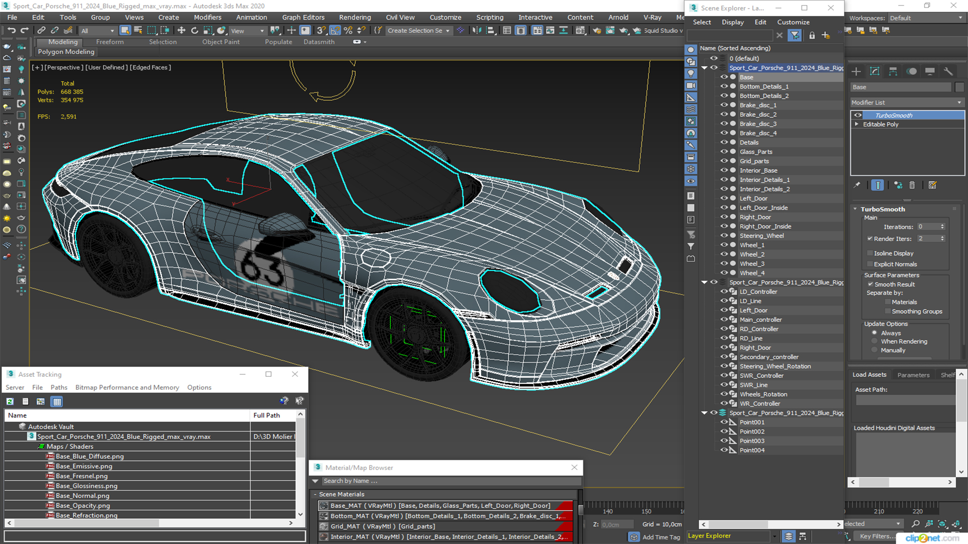Click the Mirror tool icon

[476, 30]
